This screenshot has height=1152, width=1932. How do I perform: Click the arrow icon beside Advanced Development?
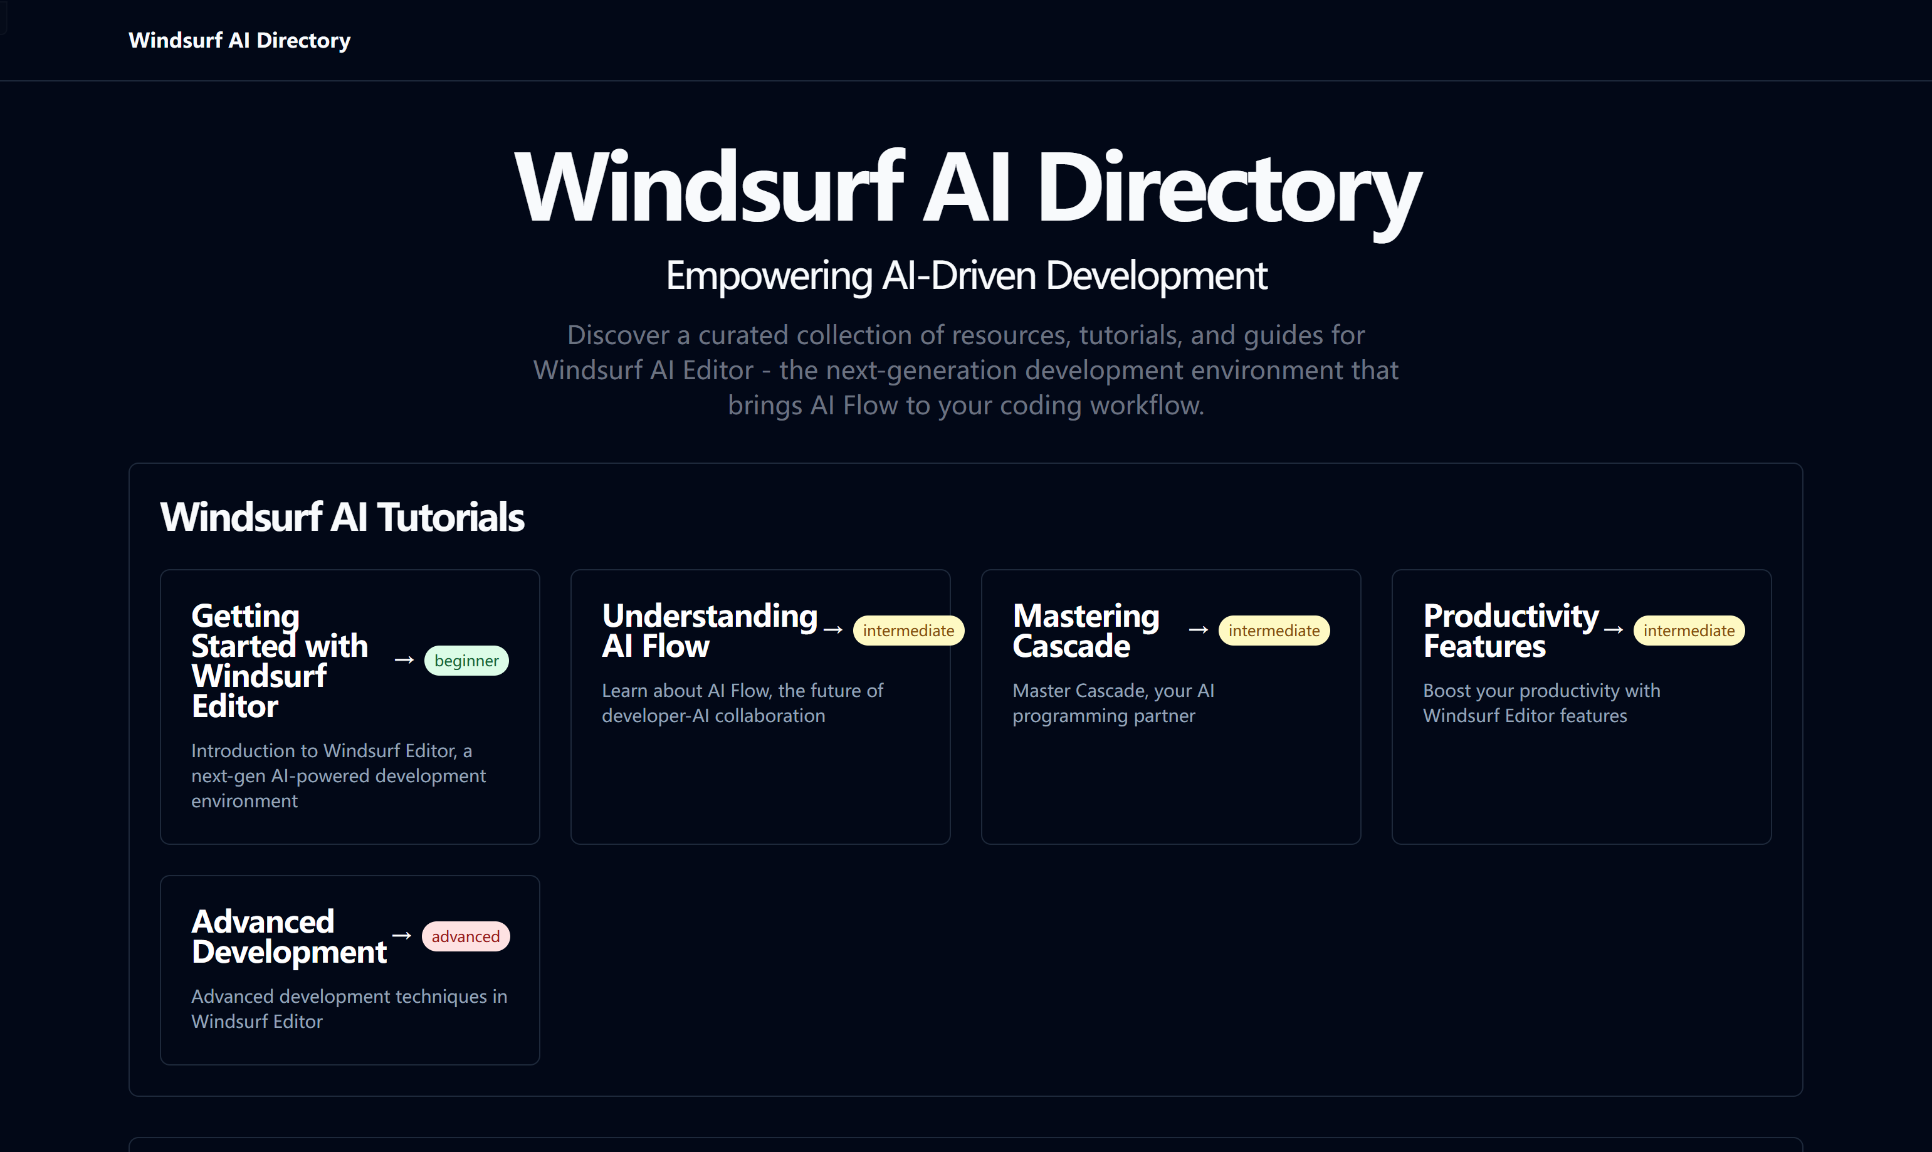[401, 935]
